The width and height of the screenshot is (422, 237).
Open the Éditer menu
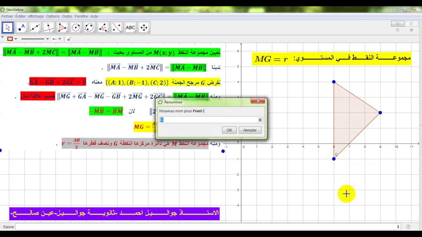pos(20,16)
